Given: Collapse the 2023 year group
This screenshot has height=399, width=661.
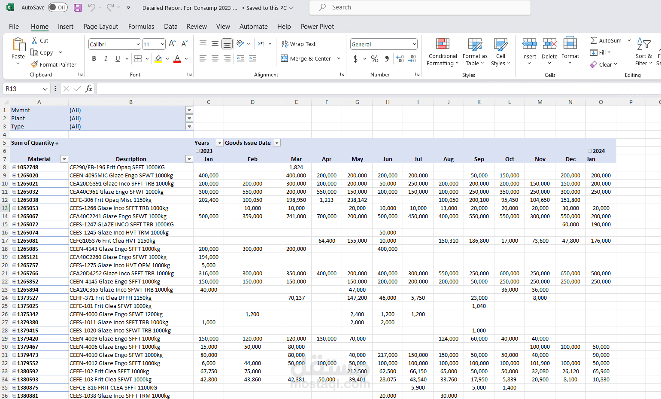Looking at the screenshot, I should (x=197, y=151).
